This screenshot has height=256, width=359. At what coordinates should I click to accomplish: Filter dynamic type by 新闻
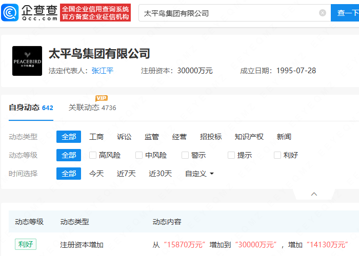(284, 137)
